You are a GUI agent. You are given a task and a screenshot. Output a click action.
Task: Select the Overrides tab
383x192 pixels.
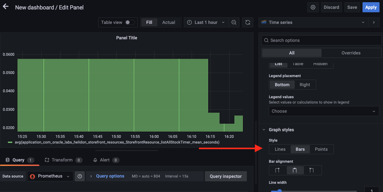coord(351,53)
